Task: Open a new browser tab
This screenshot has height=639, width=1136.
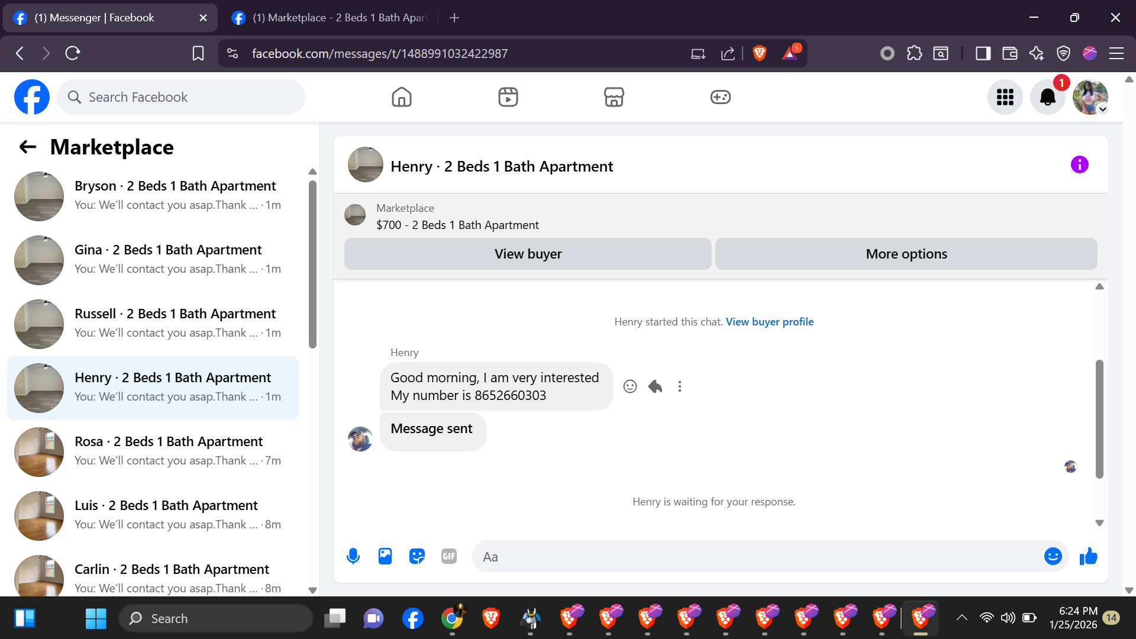Action: pyautogui.click(x=454, y=18)
